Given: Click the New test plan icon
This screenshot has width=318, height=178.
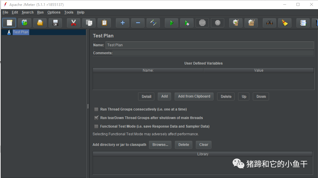Looking at the screenshot, I should pos(9,23).
